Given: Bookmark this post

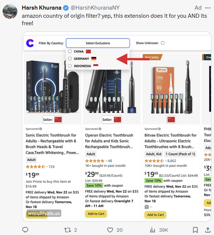Looking at the screenshot, I should (x=195, y=230).
